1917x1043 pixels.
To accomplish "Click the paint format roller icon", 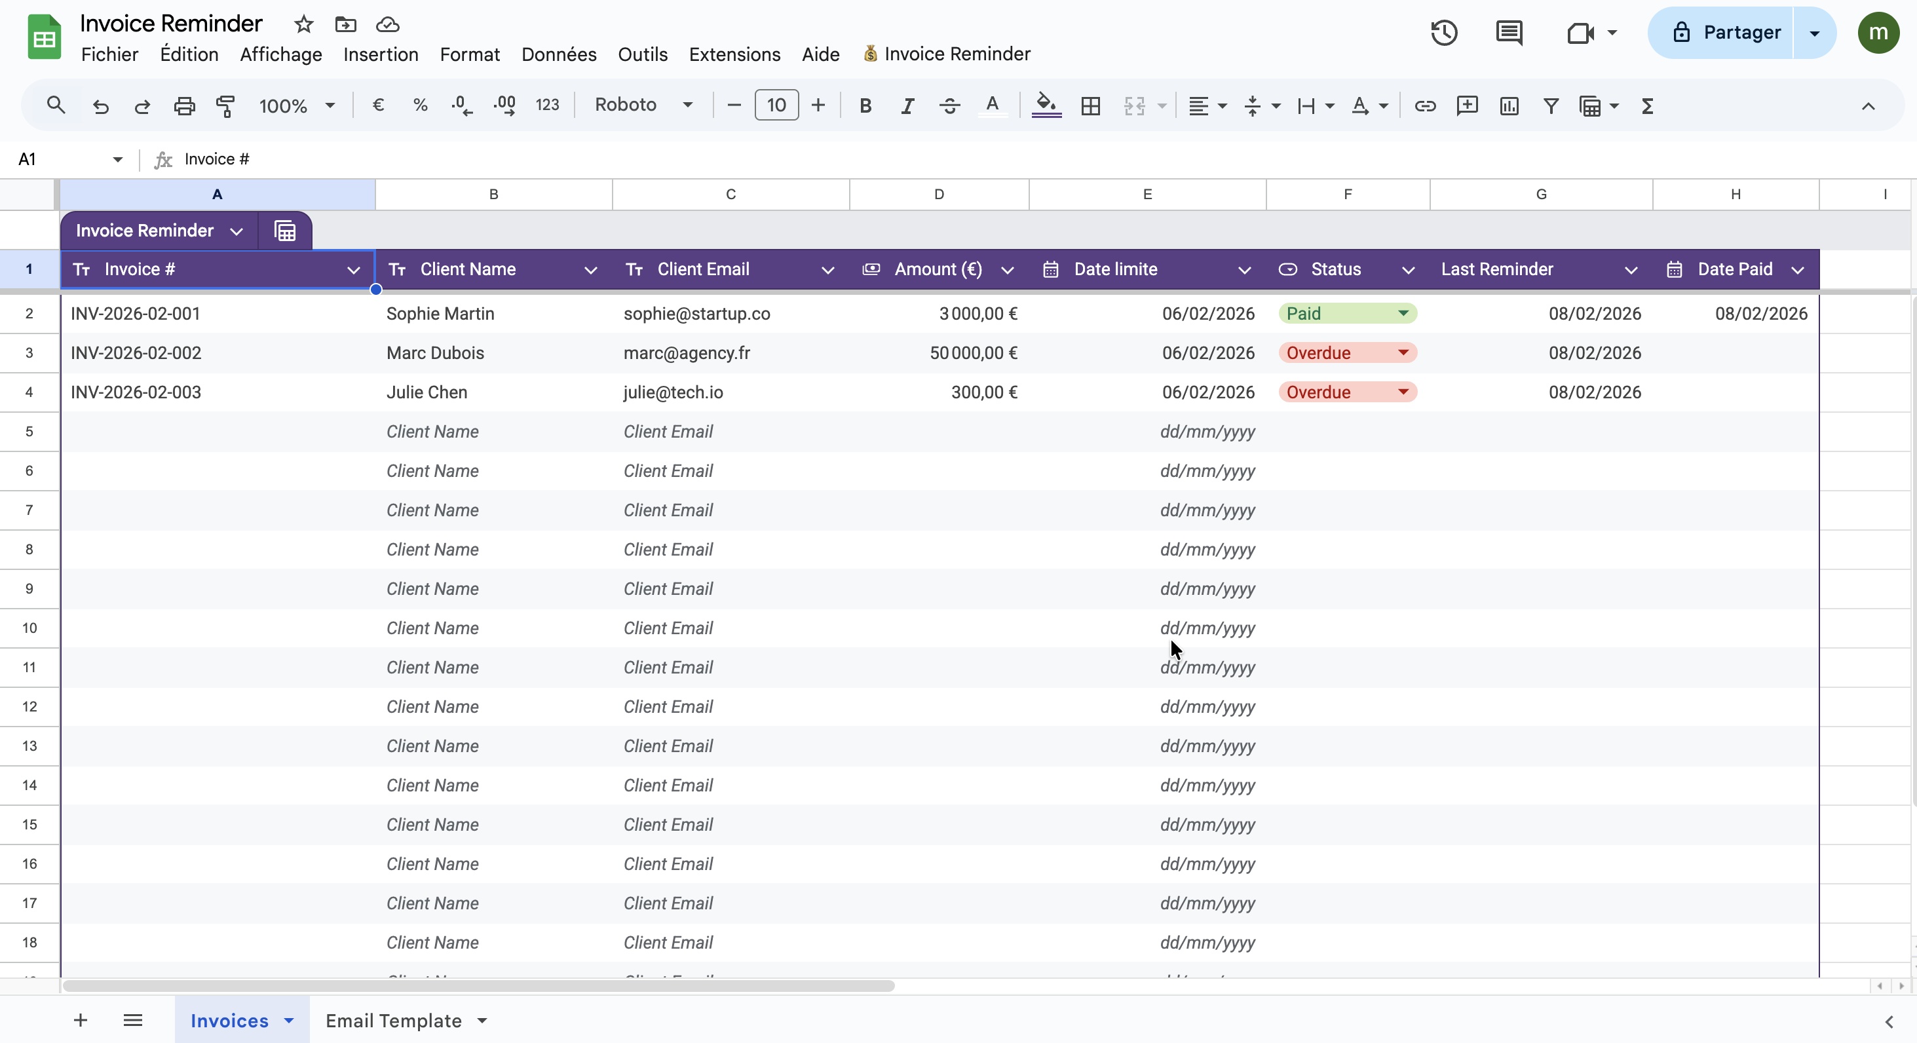I will [x=225, y=105].
